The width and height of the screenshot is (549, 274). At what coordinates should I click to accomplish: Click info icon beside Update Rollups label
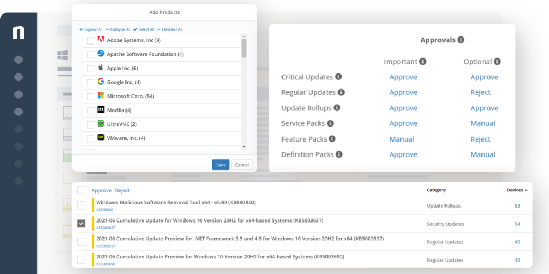tap(337, 108)
